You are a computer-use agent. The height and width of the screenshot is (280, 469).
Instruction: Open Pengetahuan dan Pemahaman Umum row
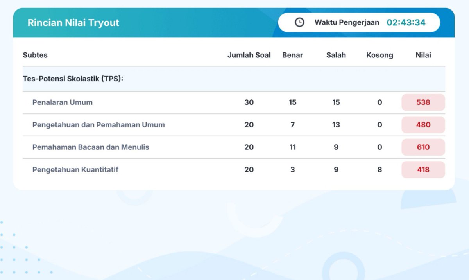[234, 125]
